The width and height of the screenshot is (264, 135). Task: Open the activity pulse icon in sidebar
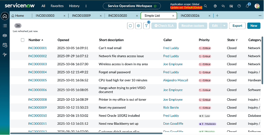(5, 54)
